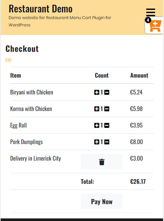Open the hamburger menu
This screenshot has height=221, width=164.
[x=151, y=12]
